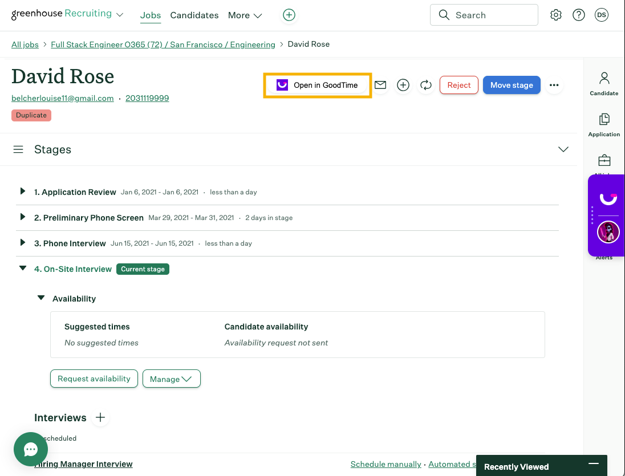Open the Recruiting product switcher chevron
Image resolution: width=625 pixels, height=476 pixels.
tap(120, 15)
